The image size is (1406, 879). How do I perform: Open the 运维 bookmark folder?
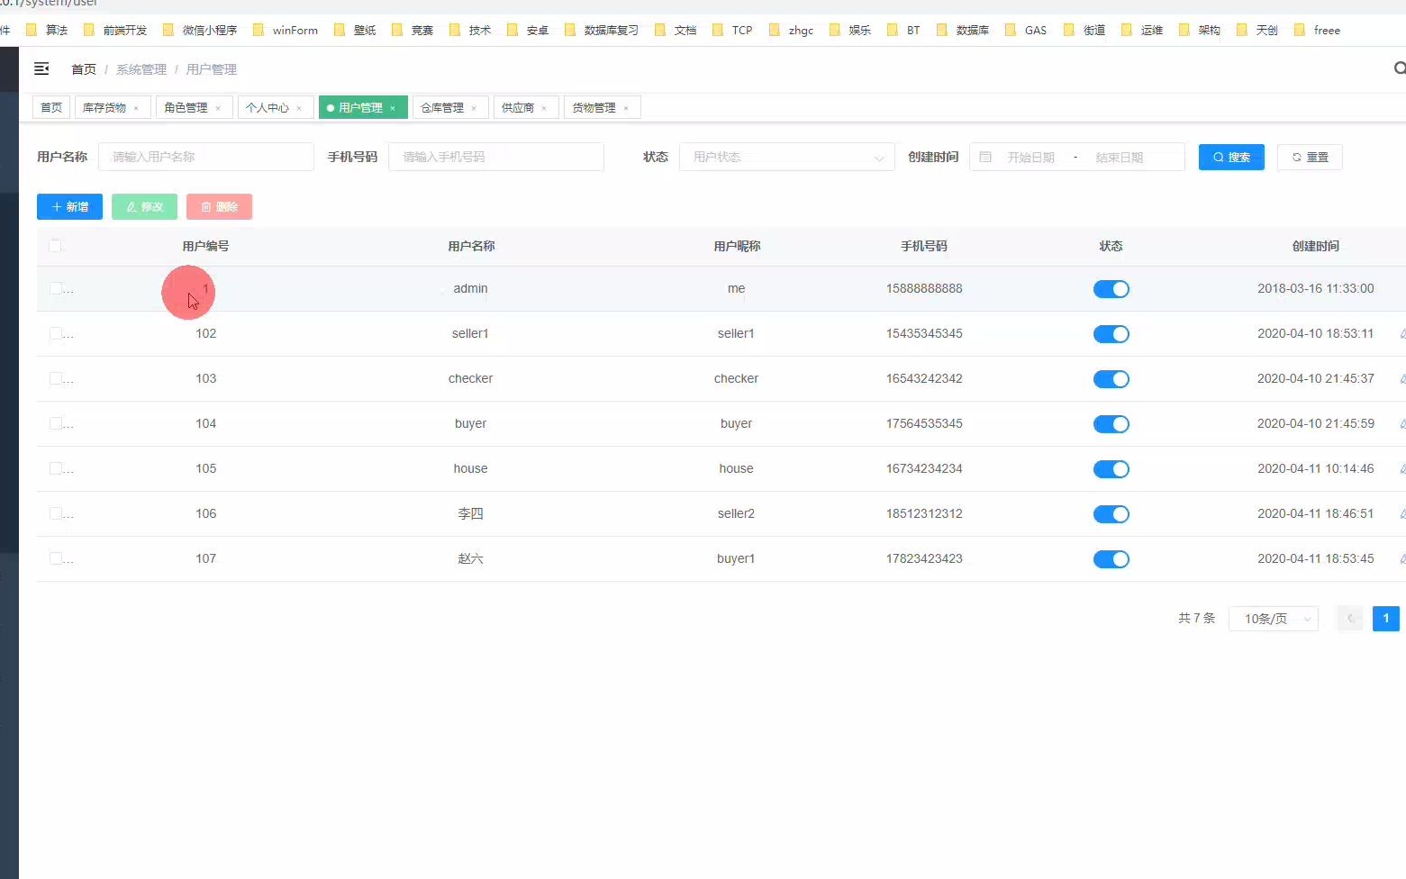pyautogui.click(x=1142, y=30)
